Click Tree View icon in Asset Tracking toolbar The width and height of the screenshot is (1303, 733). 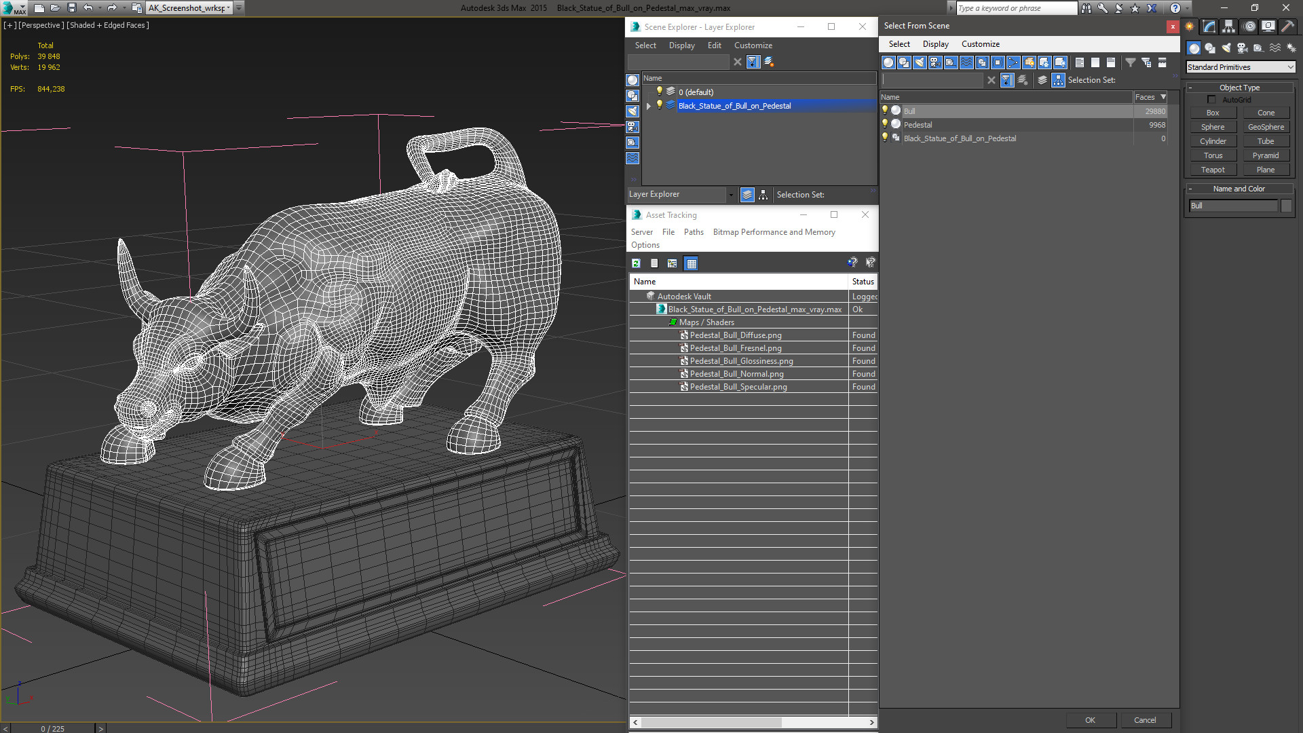tap(672, 263)
